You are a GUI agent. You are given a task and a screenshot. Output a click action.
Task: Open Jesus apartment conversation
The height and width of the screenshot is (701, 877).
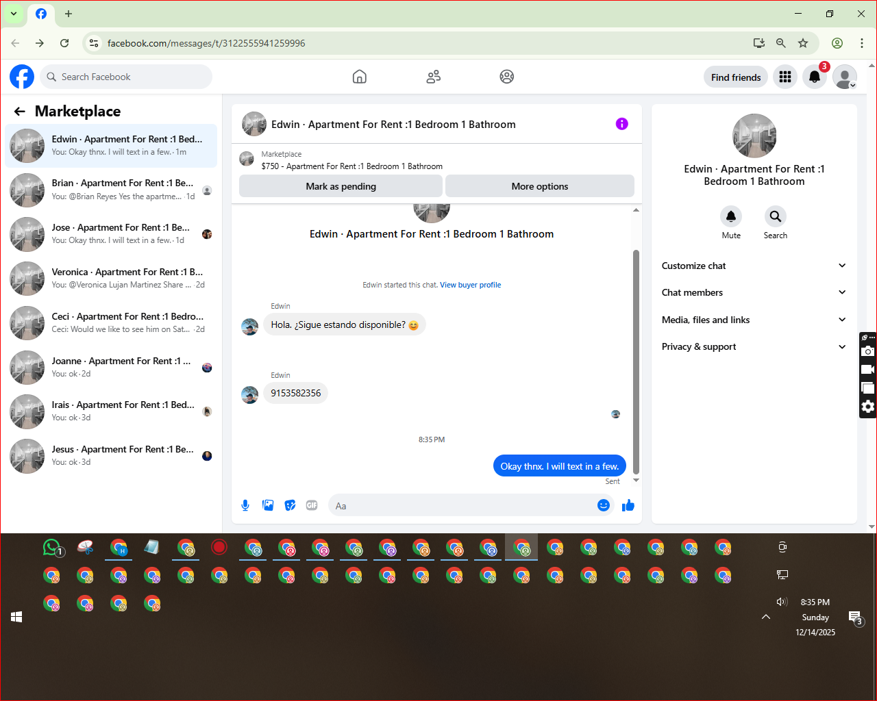(111, 456)
